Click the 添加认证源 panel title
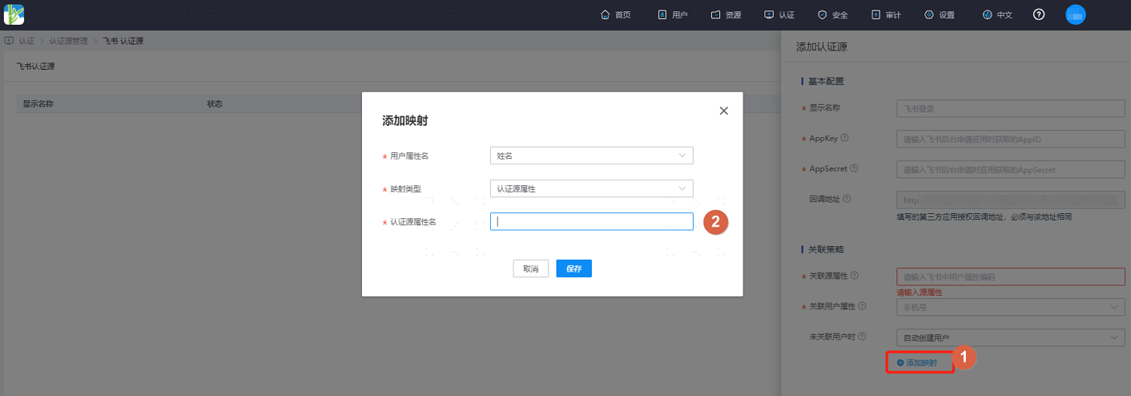1131x396 pixels. [x=822, y=47]
